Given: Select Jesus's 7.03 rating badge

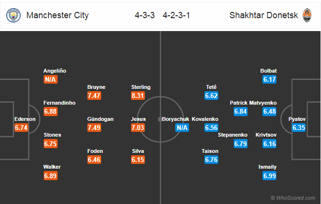Looking at the screenshot, I should 138,128.
